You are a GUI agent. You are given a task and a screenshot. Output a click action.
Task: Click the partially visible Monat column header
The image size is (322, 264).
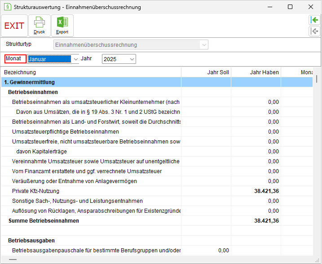[297, 72]
